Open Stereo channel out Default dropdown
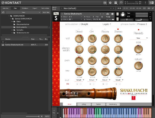155x118 pixels. point(119,80)
